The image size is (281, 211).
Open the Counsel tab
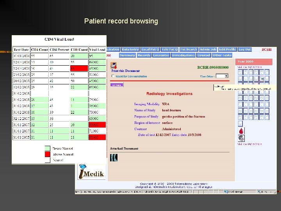coord(204,55)
